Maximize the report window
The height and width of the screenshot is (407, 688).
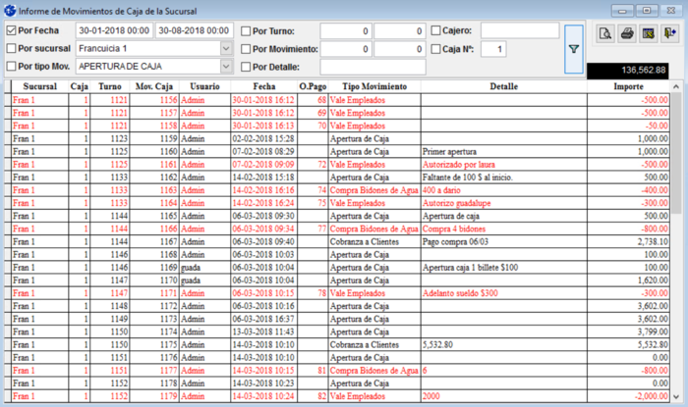point(645,10)
